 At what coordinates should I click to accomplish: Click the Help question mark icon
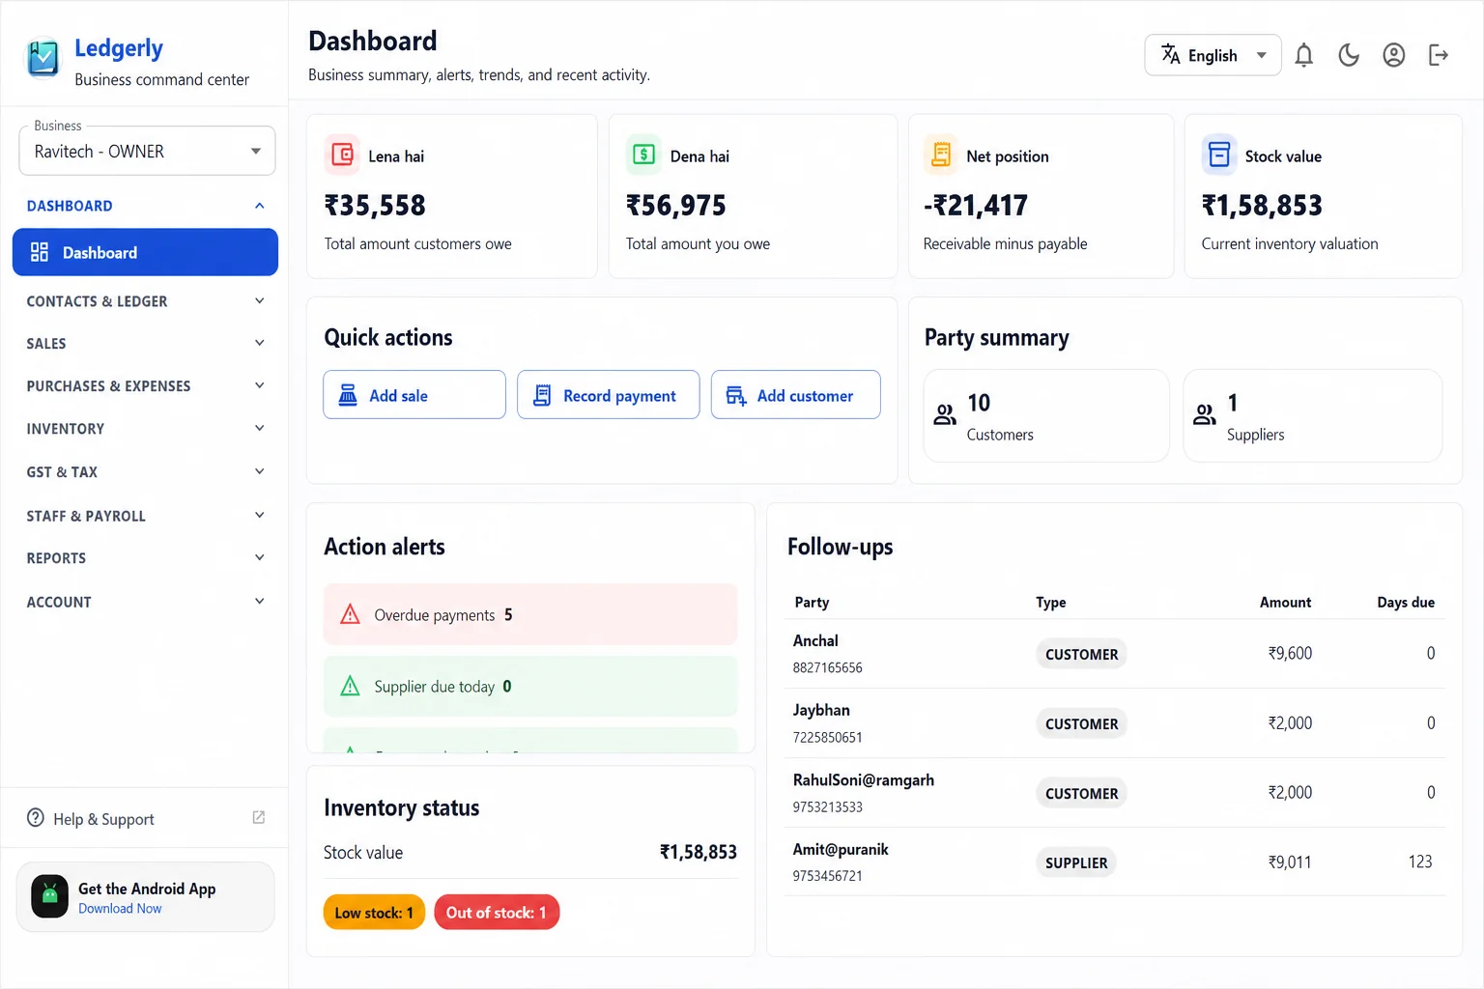point(36,817)
